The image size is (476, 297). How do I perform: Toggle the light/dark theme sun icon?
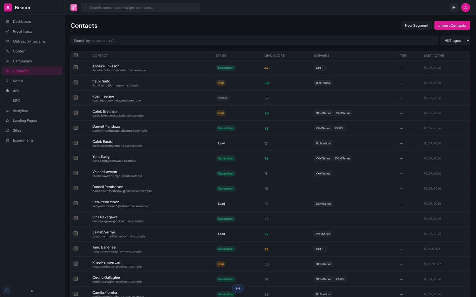tap(454, 7)
